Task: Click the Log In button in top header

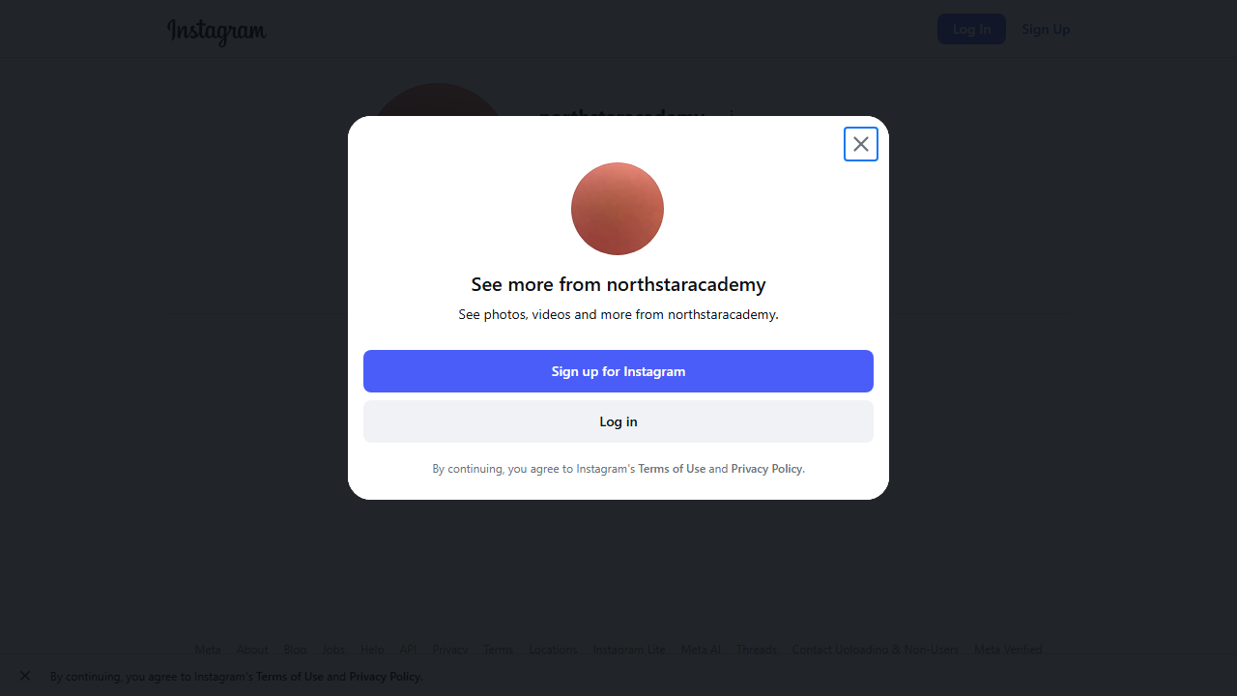Action: tap(971, 29)
